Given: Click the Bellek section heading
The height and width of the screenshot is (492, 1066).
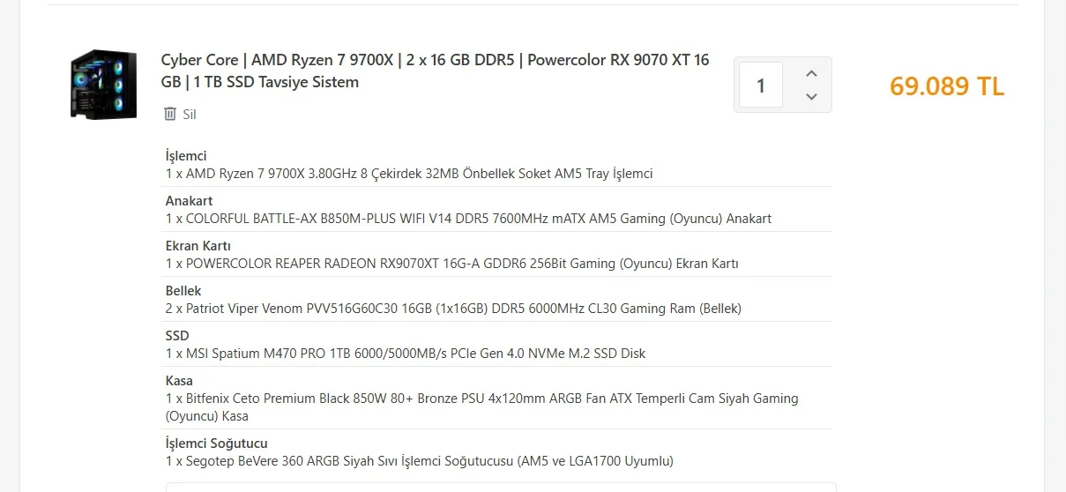Looking at the screenshot, I should point(183,291).
